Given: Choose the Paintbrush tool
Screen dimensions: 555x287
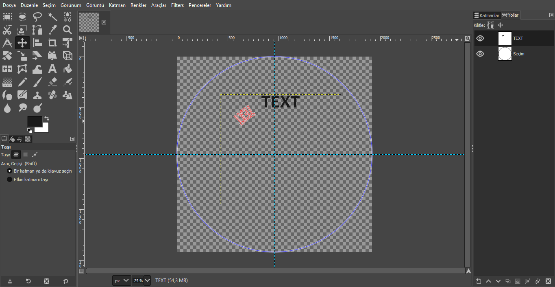Looking at the screenshot, I should 37,82.
